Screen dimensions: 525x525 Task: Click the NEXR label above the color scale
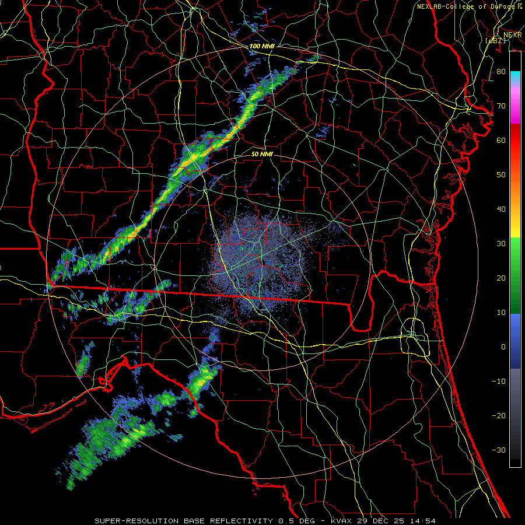512,35
